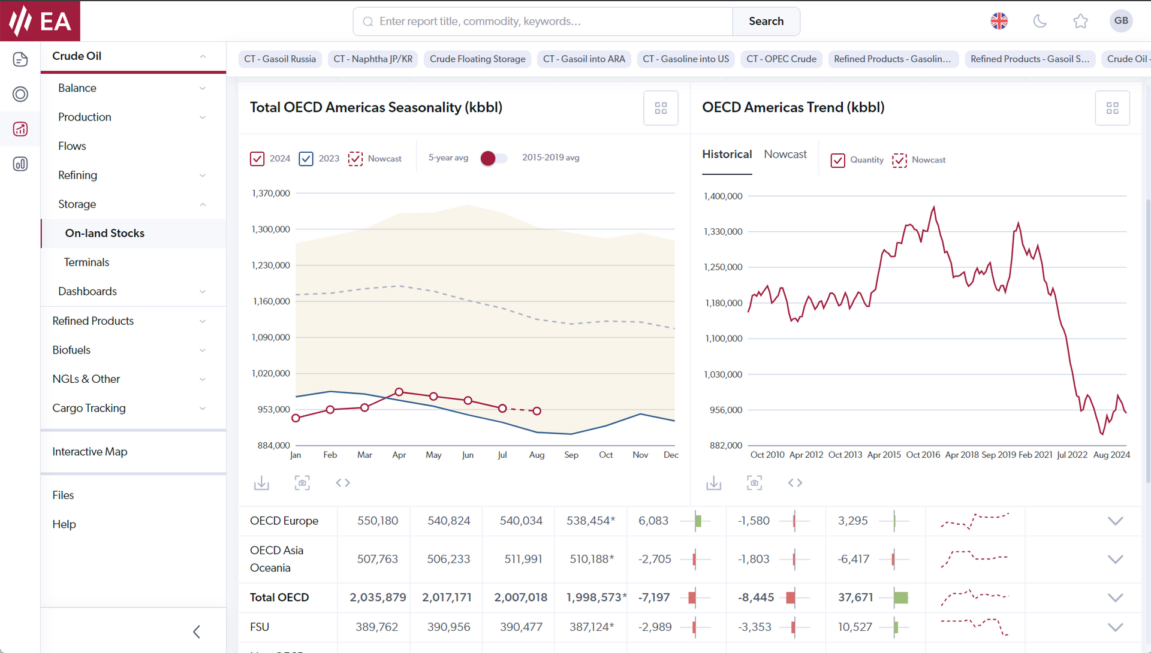Open the CT - Gasoil into ARA shortcut
1151x653 pixels.
(x=584, y=59)
